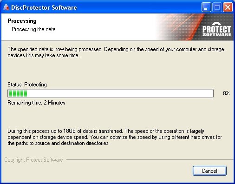Image resolution: width=235 pixels, height=184 pixels.
Task: Click the Processing heading
Action: click(22, 21)
